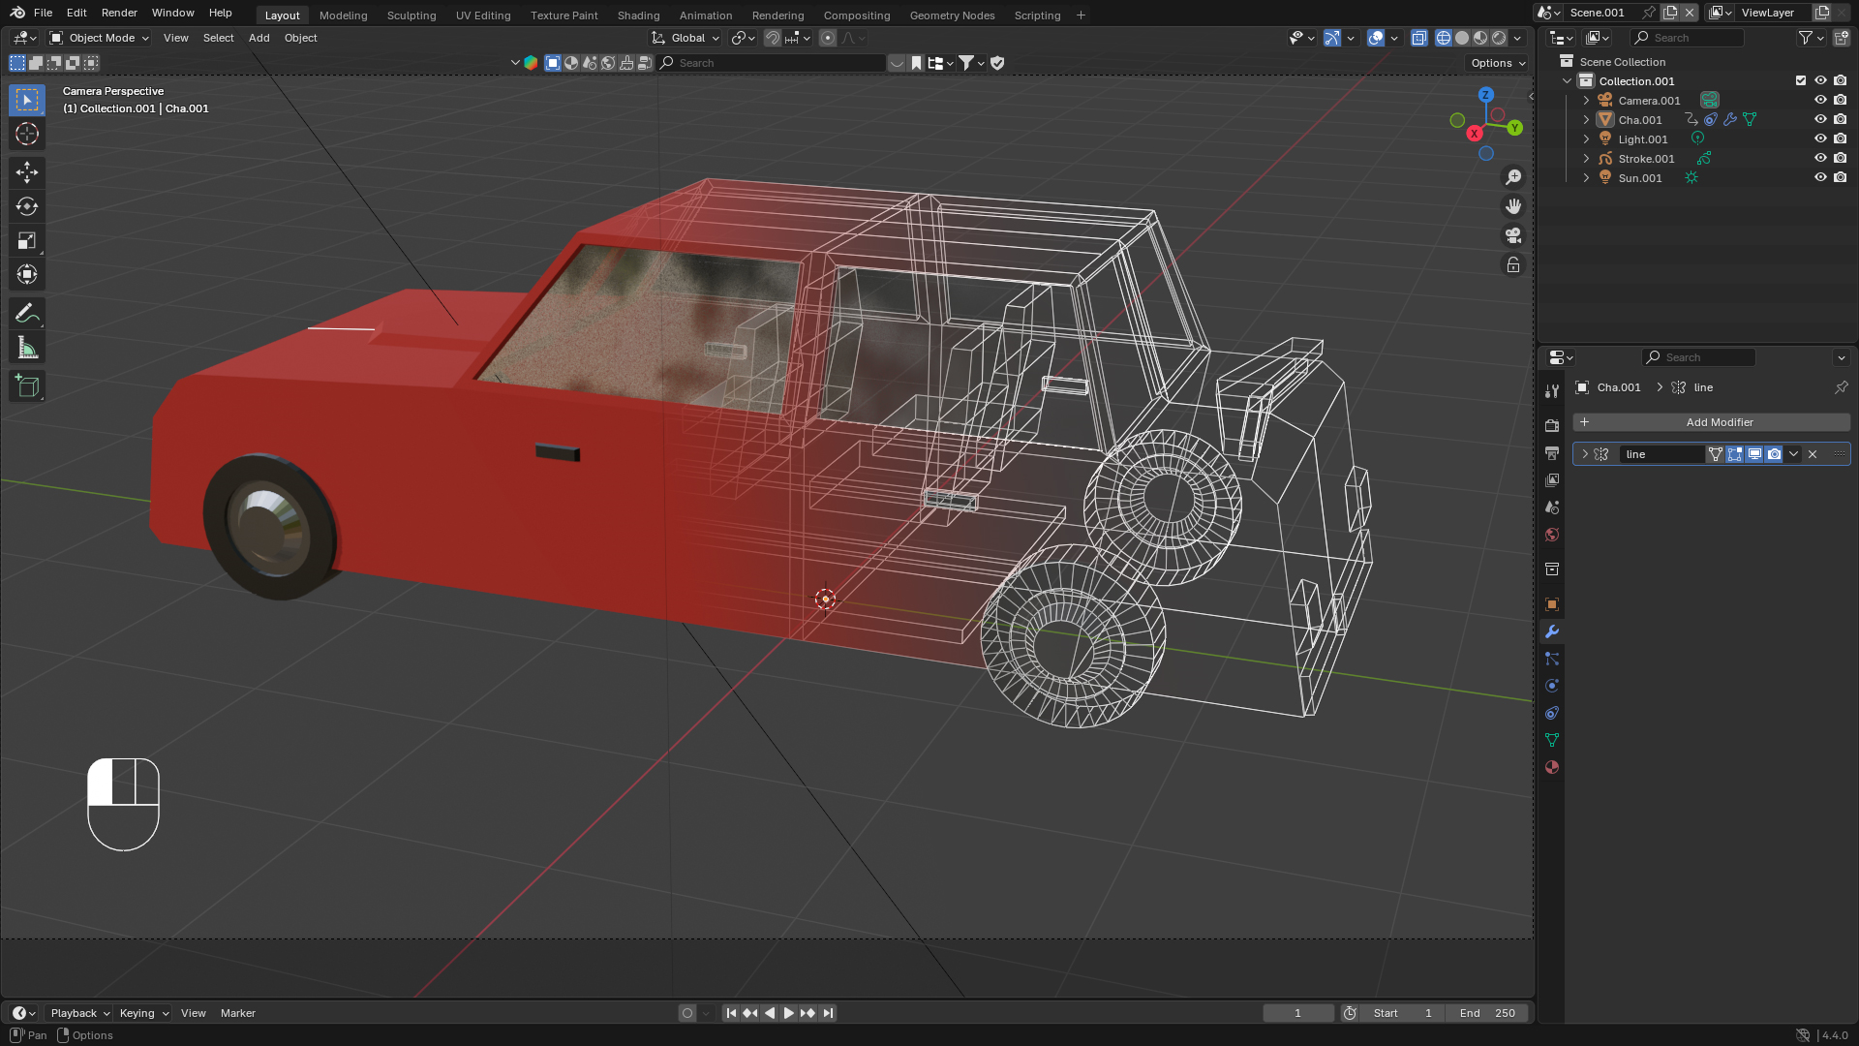Open the Object properties tab
This screenshot has width=1859, height=1046.
coord(1552,604)
